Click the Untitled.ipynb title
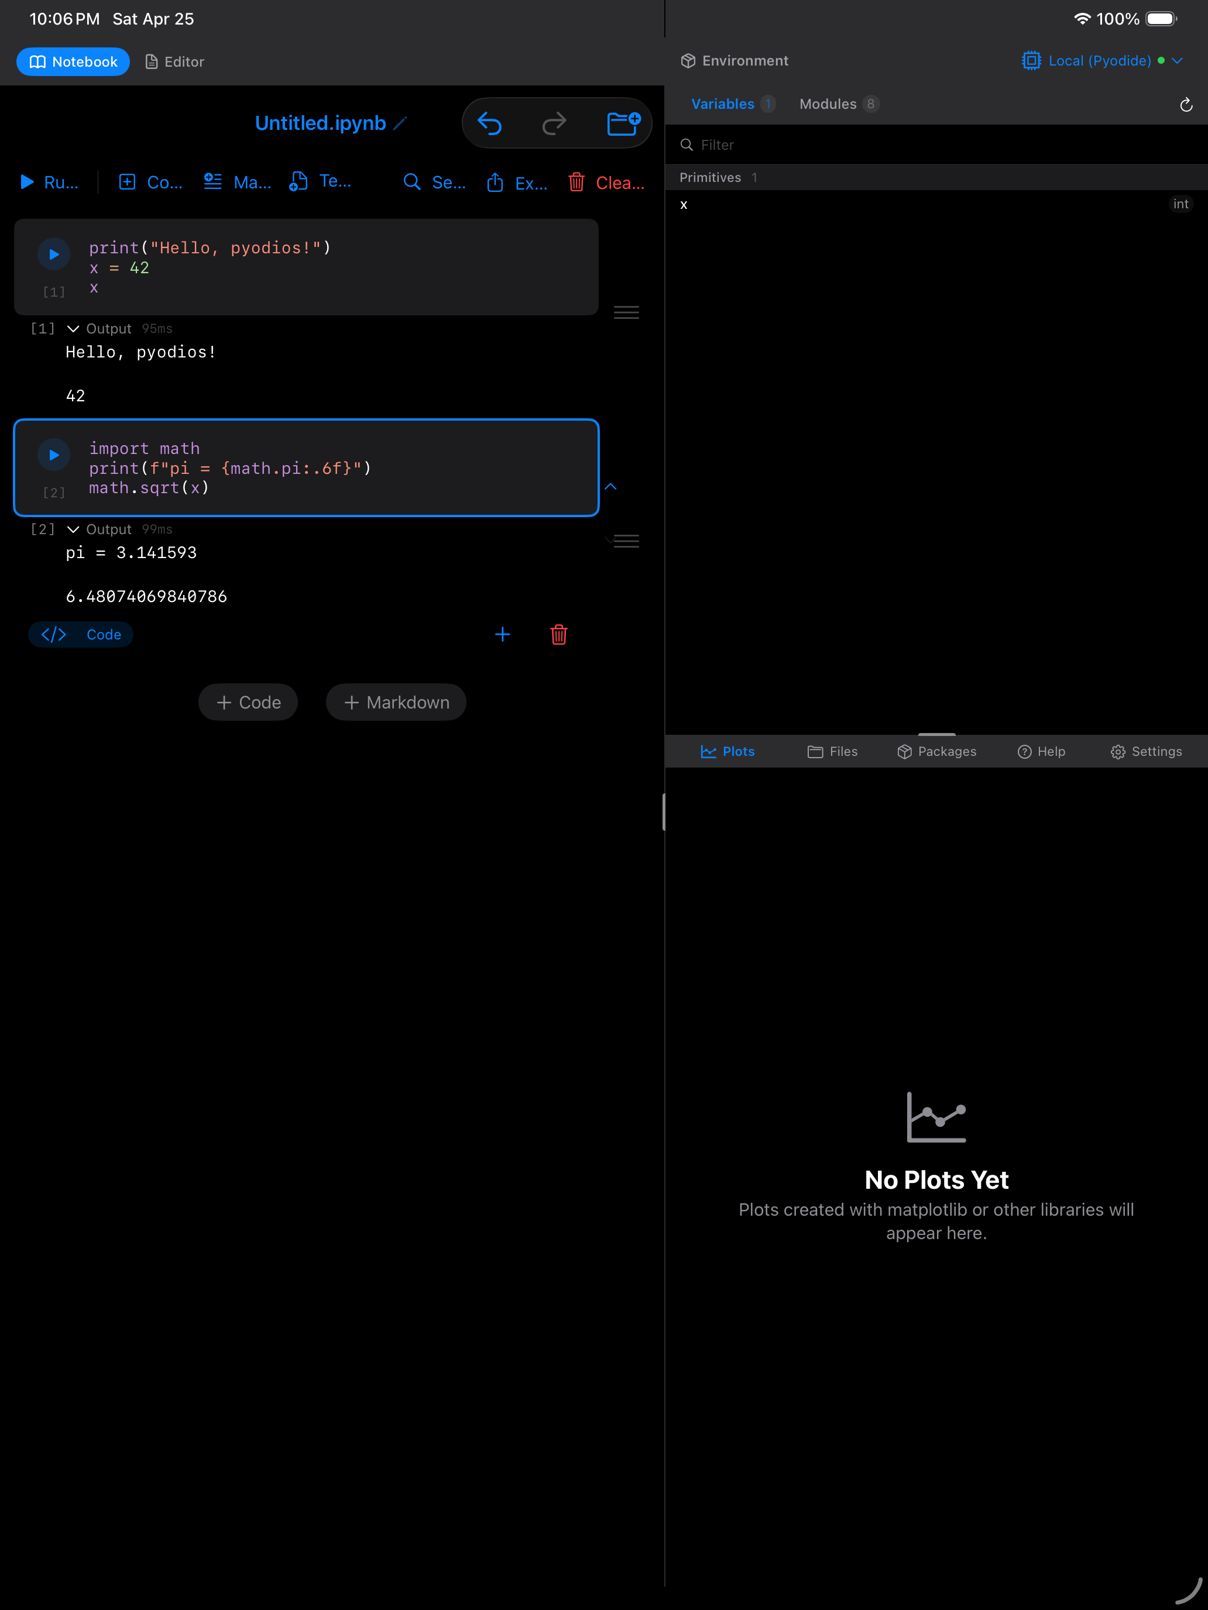 (x=320, y=123)
